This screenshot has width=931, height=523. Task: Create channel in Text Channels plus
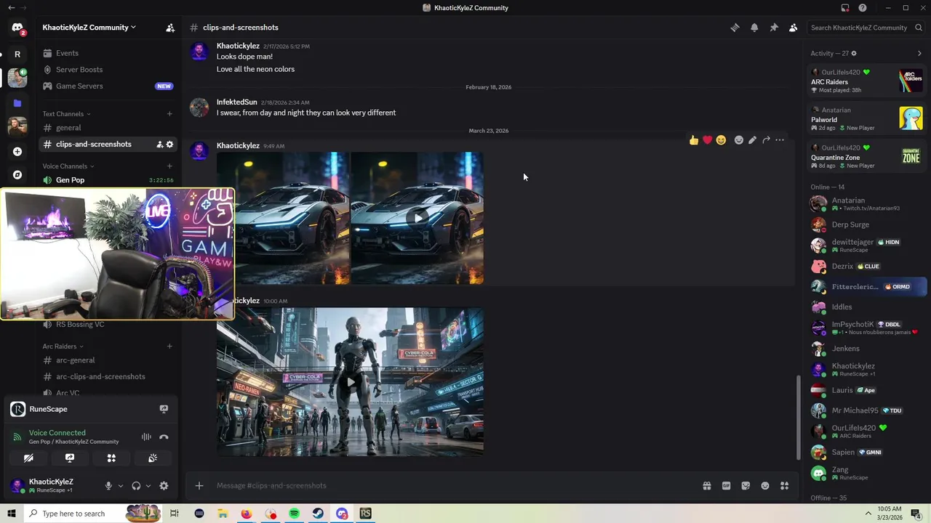pyautogui.click(x=169, y=114)
